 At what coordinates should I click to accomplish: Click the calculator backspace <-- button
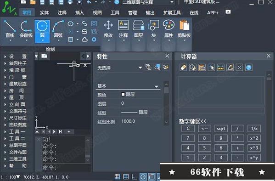(x=204, y=129)
